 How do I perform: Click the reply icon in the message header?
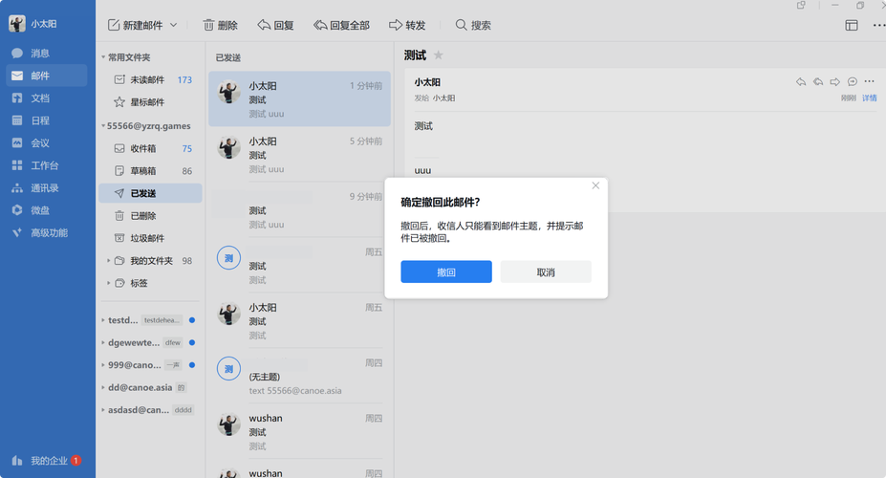click(x=801, y=82)
